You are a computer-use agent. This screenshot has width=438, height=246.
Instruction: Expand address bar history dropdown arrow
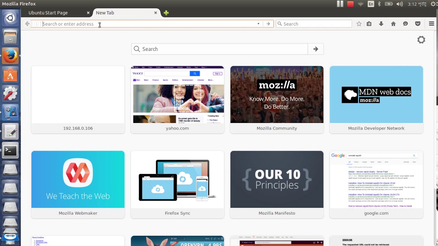pos(258,24)
